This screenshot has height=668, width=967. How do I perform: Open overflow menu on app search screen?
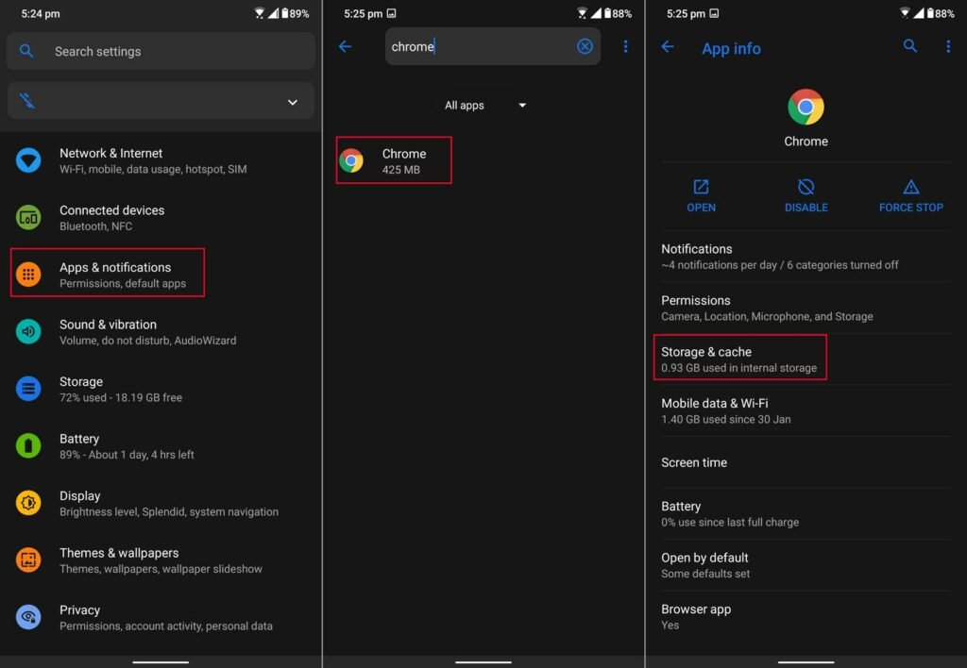click(625, 46)
